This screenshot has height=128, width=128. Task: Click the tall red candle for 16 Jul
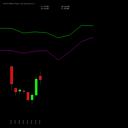[12, 75]
